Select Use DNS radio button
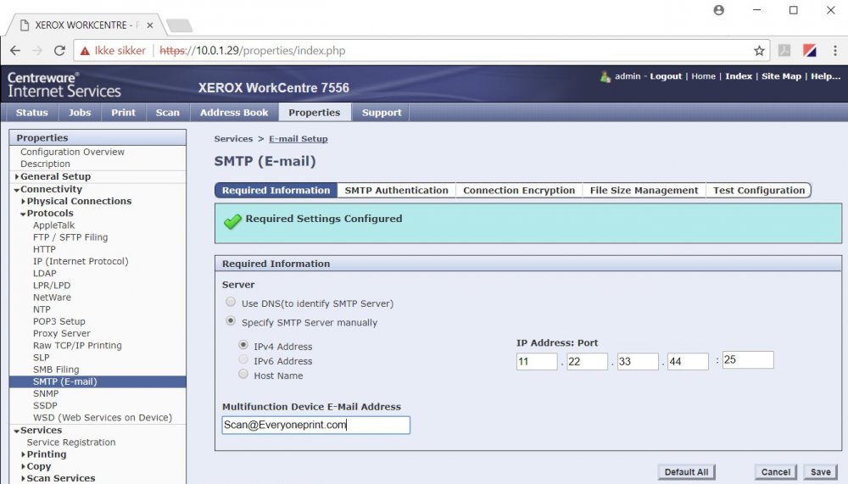 tap(231, 303)
